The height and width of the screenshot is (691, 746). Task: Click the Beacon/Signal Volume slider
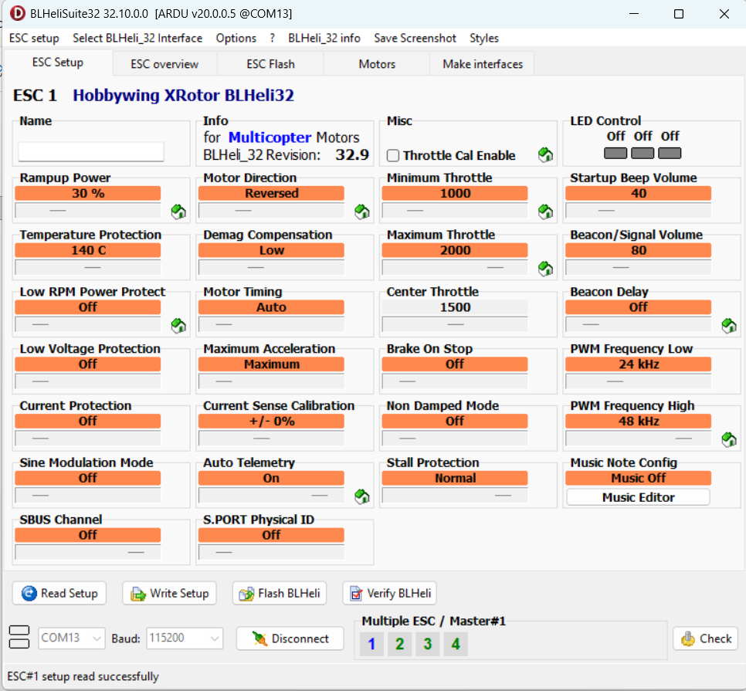638,267
